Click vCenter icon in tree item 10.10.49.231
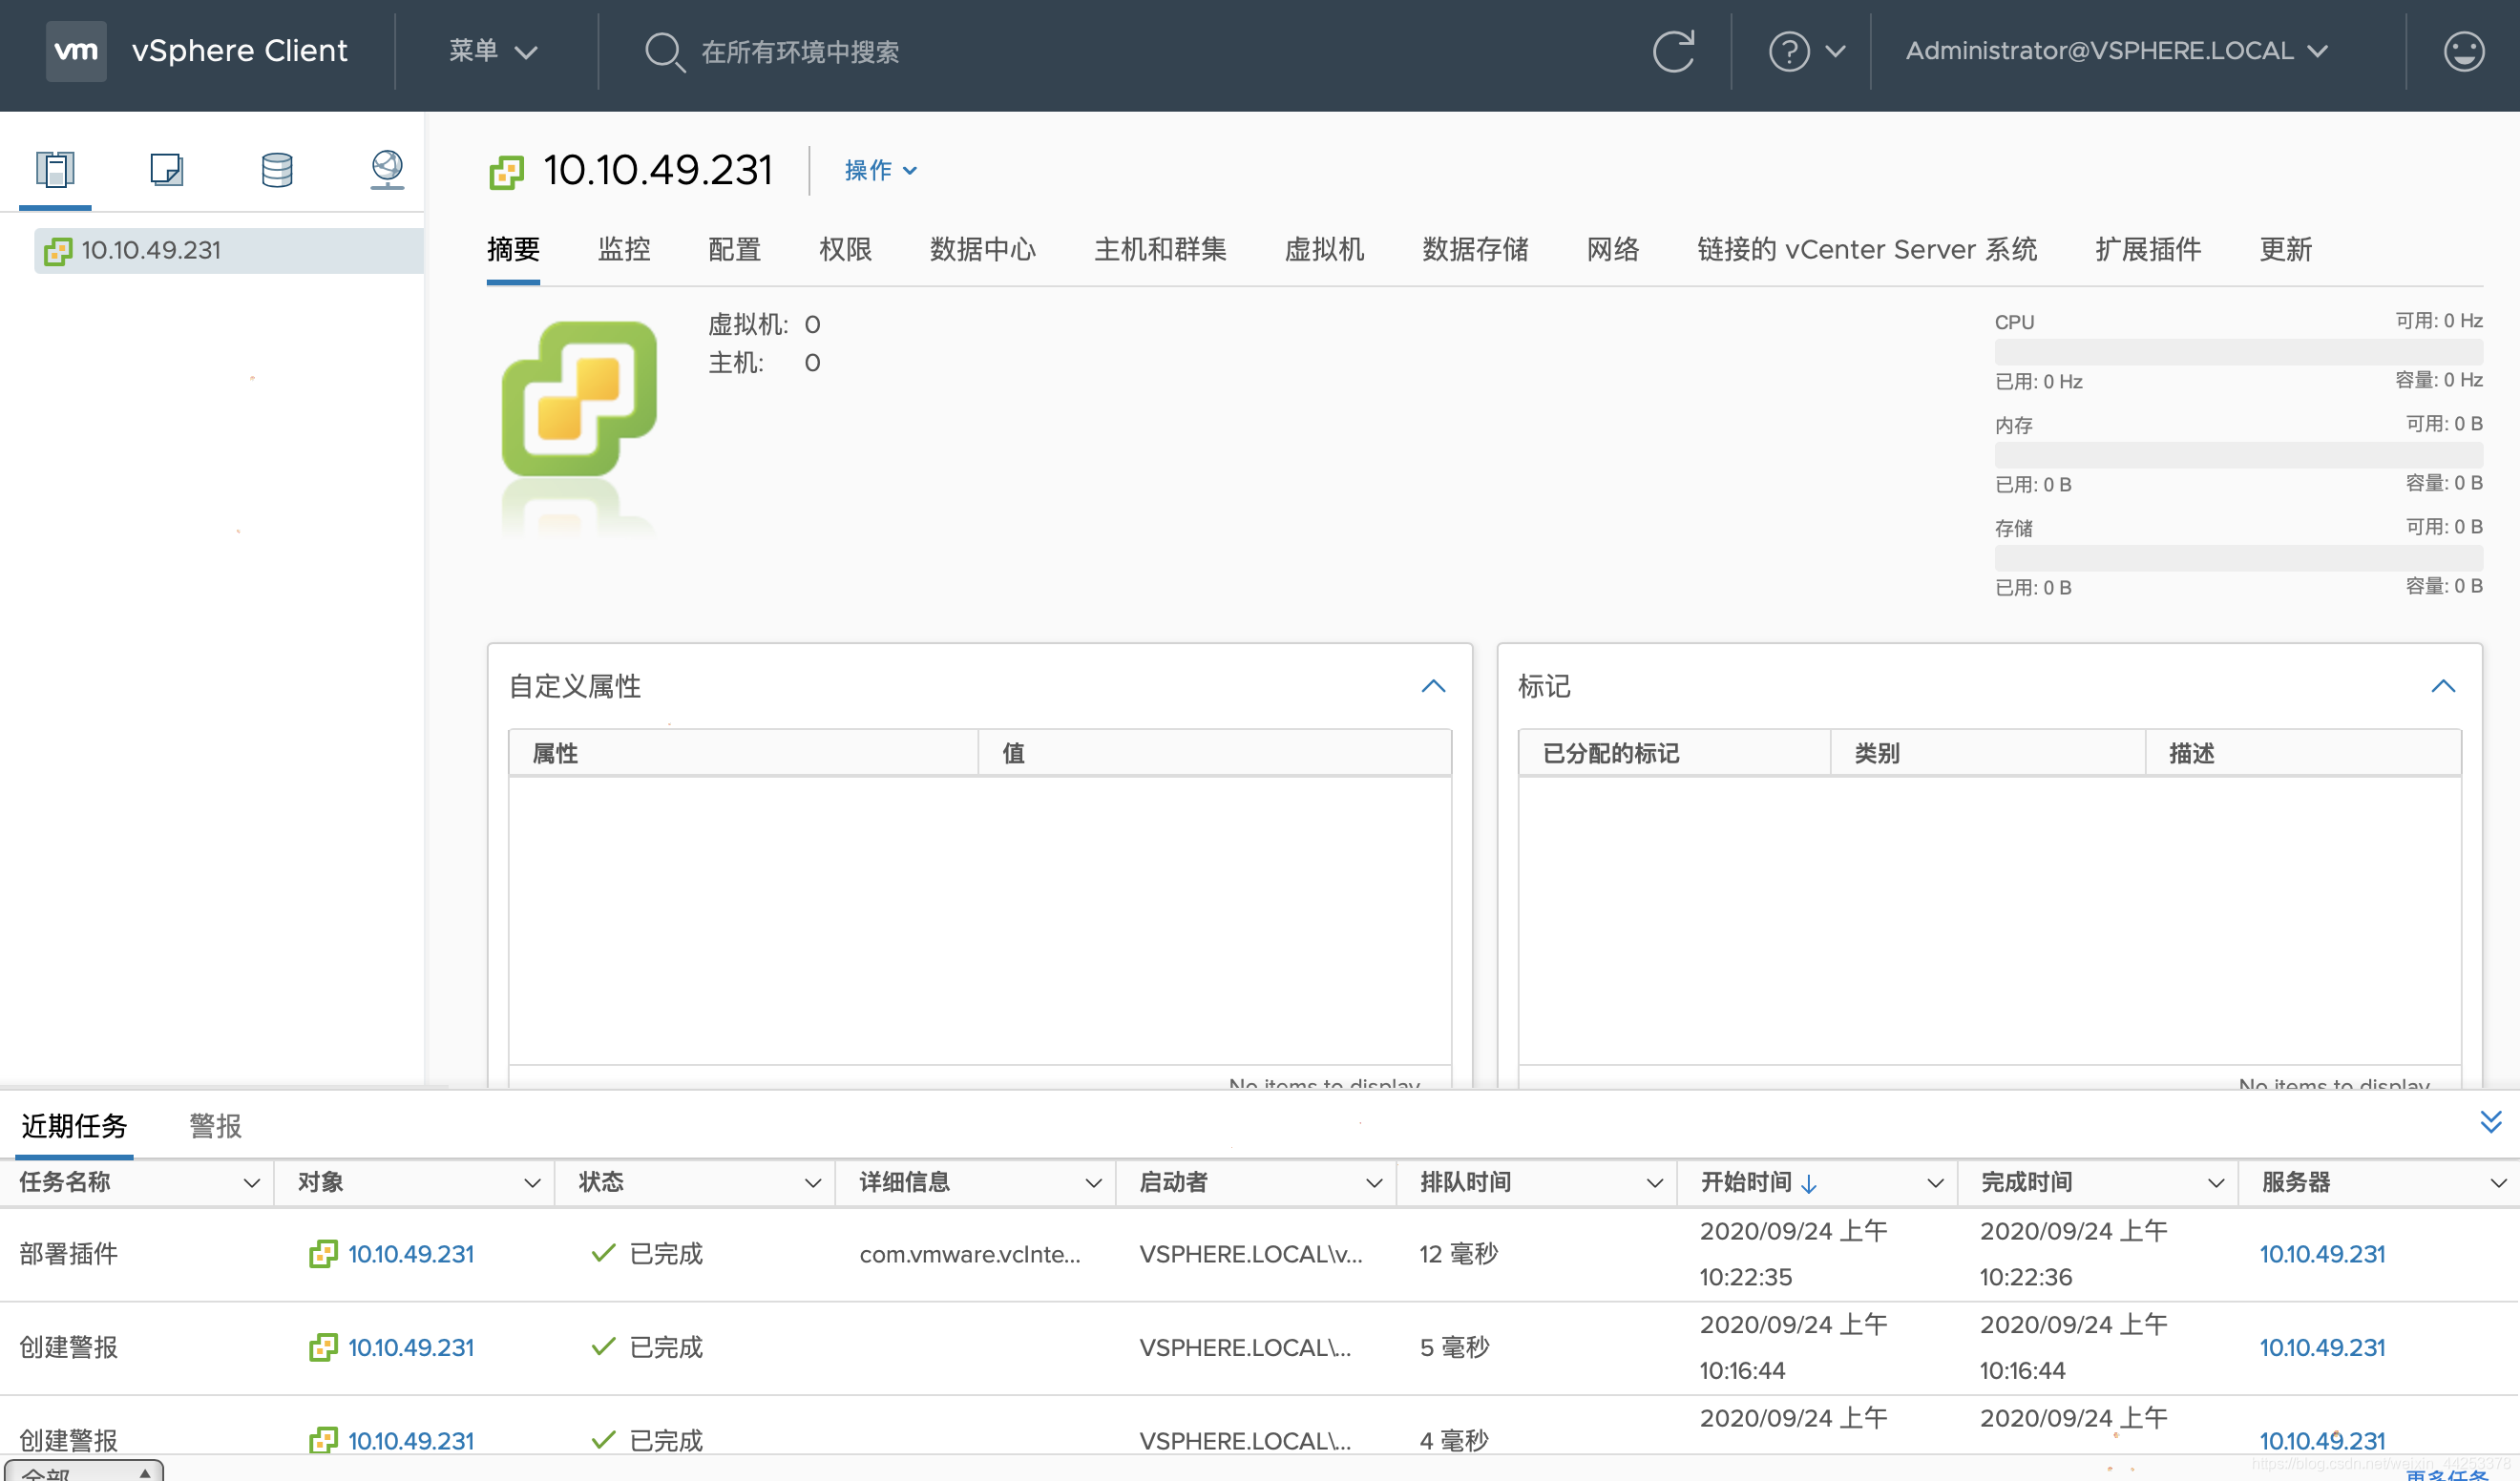Screen dimensions: 2520x1481 tap(58, 251)
